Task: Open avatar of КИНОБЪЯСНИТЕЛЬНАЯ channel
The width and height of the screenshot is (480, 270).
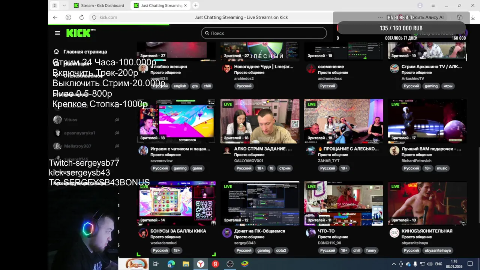Action: point(394,233)
